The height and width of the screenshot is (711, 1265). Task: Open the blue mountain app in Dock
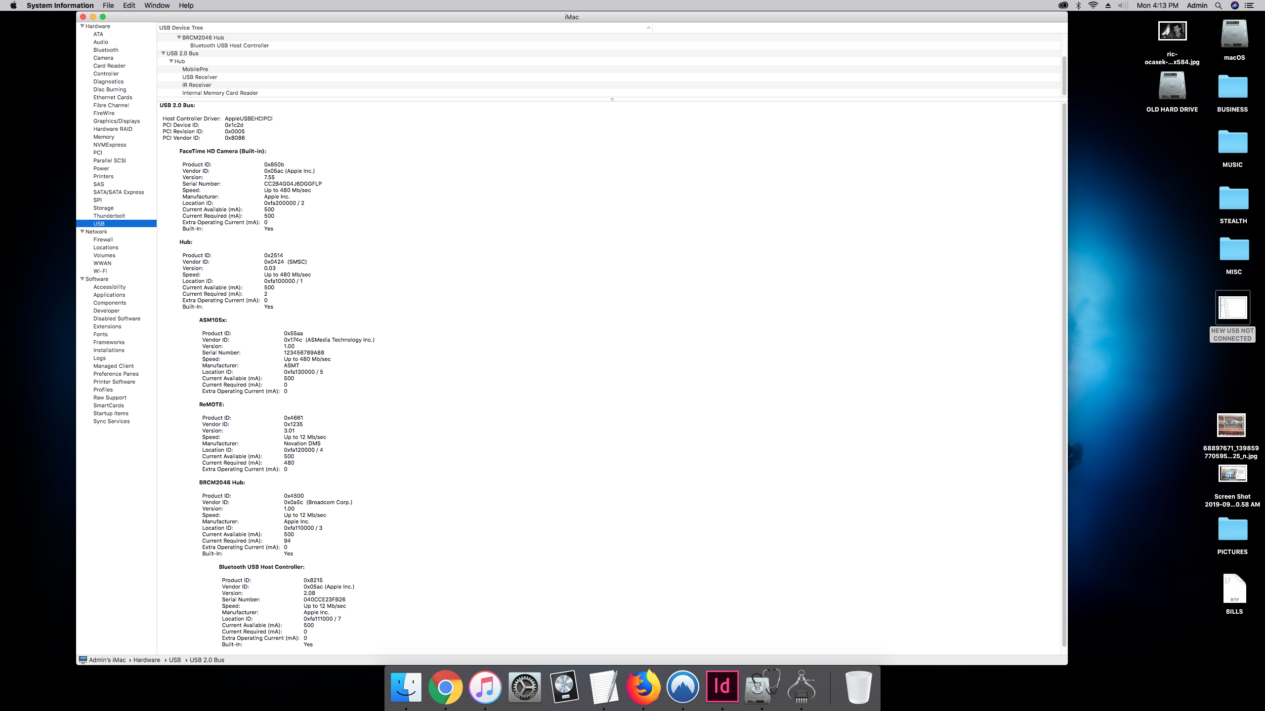pyautogui.click(x=683, y=686)
